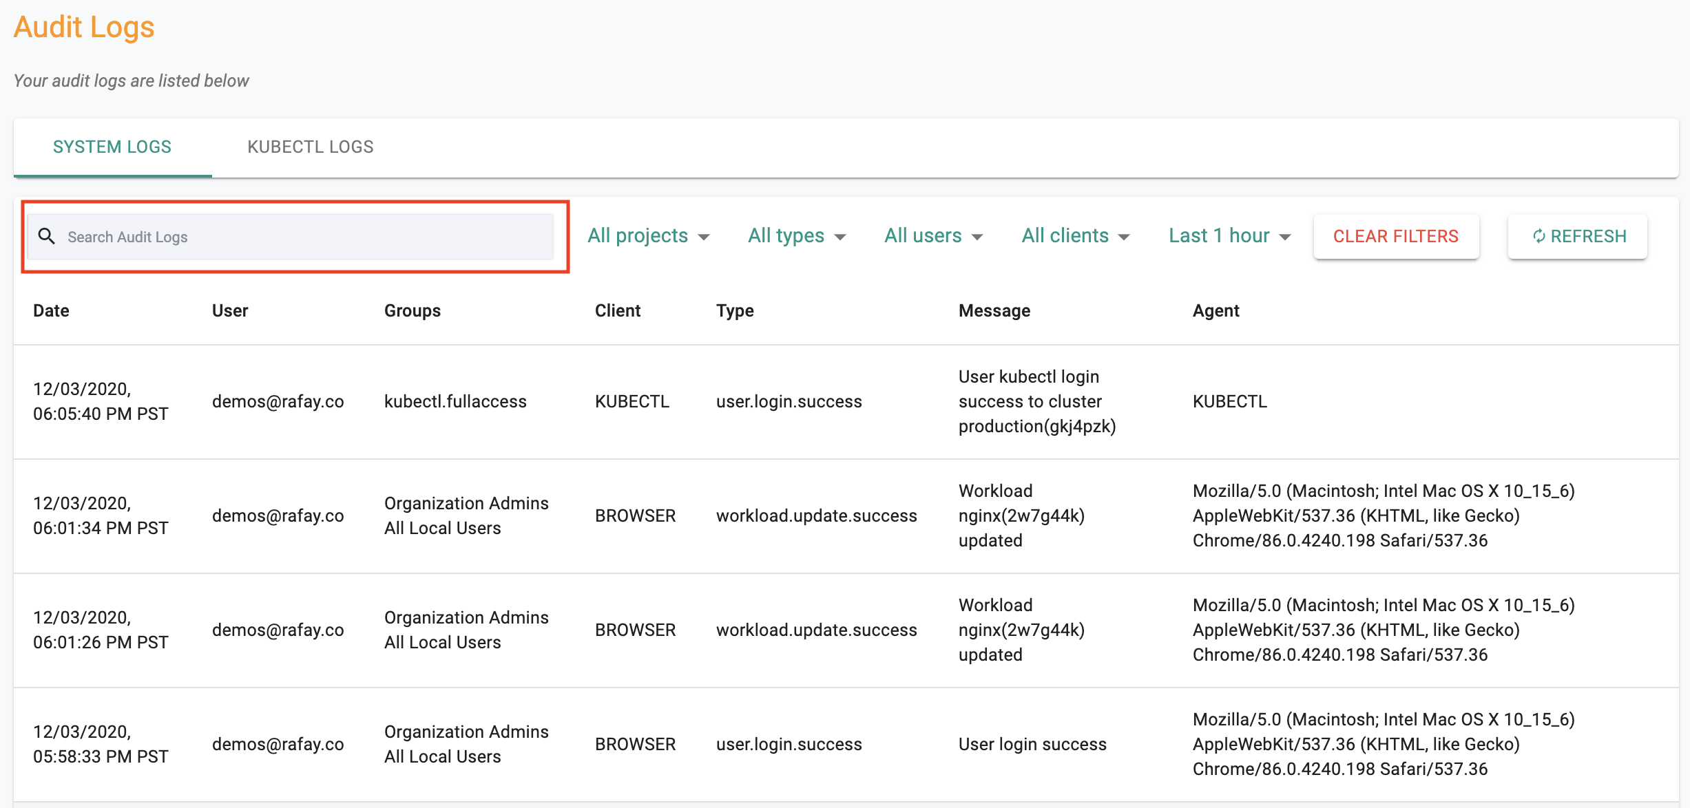Click the KUBECTL agent cell
The image size is (1690, 808).
(x=1230, y=401)
